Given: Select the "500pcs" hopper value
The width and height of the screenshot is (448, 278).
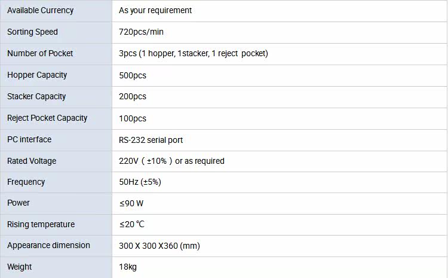Looking at the screenshot, I should pyautogui.click(x=132, y=75).
